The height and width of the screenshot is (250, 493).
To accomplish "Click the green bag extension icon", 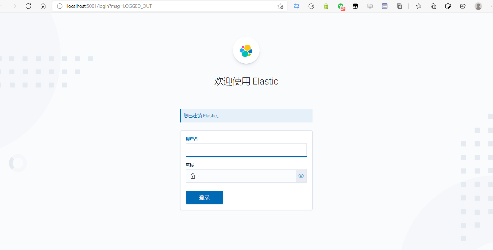I will [x=326, y=6].
